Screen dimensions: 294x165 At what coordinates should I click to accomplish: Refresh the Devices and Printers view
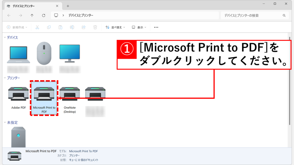coord(44,15)
